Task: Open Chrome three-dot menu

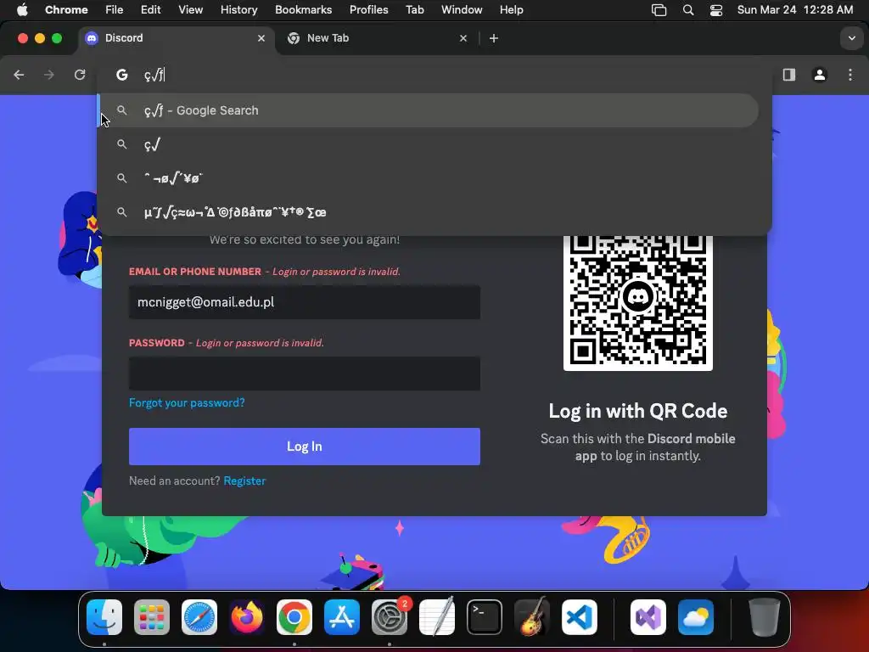Action: click(x=850, y=75)
